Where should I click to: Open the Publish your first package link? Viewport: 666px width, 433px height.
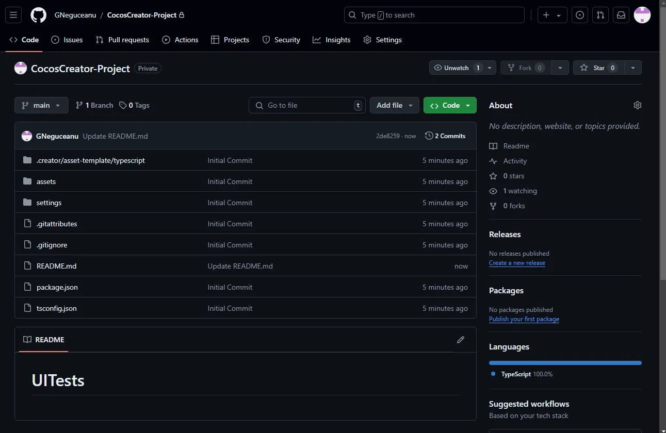click(524, 319)
